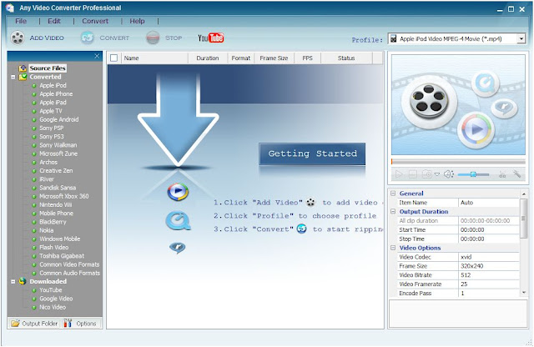
Task: Select YouTube under Downloaded
Action: tap(50, 290)
